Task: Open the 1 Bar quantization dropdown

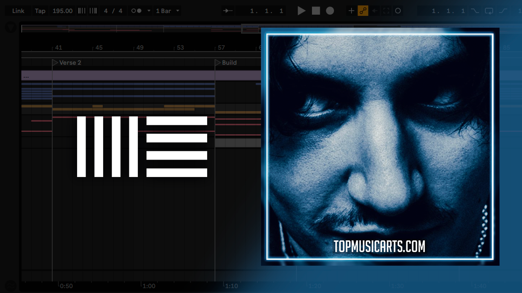Action: (168, 11)
